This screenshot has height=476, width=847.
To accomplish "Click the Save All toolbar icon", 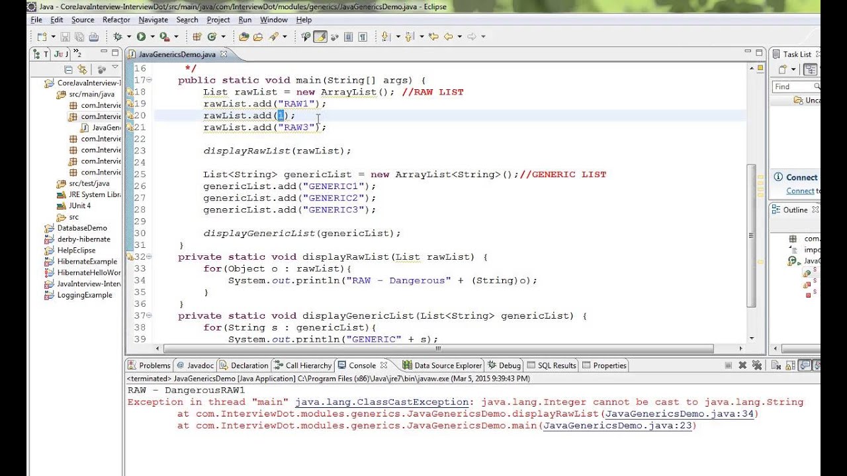I will (x=79, y=37).
